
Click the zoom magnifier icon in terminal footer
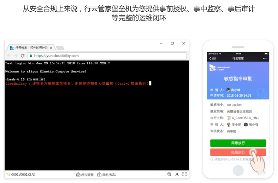[x=169, y=174]
